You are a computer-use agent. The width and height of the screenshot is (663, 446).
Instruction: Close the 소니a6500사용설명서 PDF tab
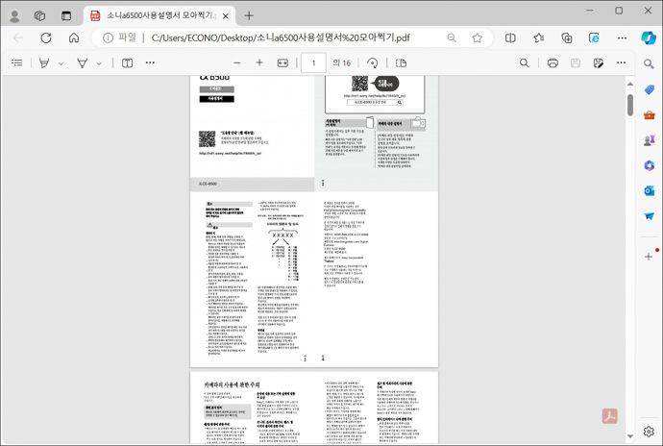pyautogui.click(x=226, y=16)
